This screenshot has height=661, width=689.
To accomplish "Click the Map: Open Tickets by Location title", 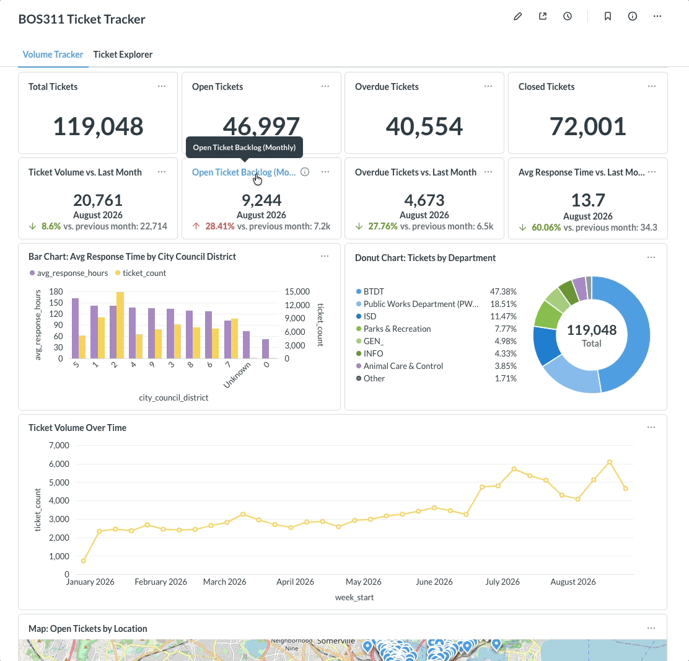I will (x=88, y=629).
